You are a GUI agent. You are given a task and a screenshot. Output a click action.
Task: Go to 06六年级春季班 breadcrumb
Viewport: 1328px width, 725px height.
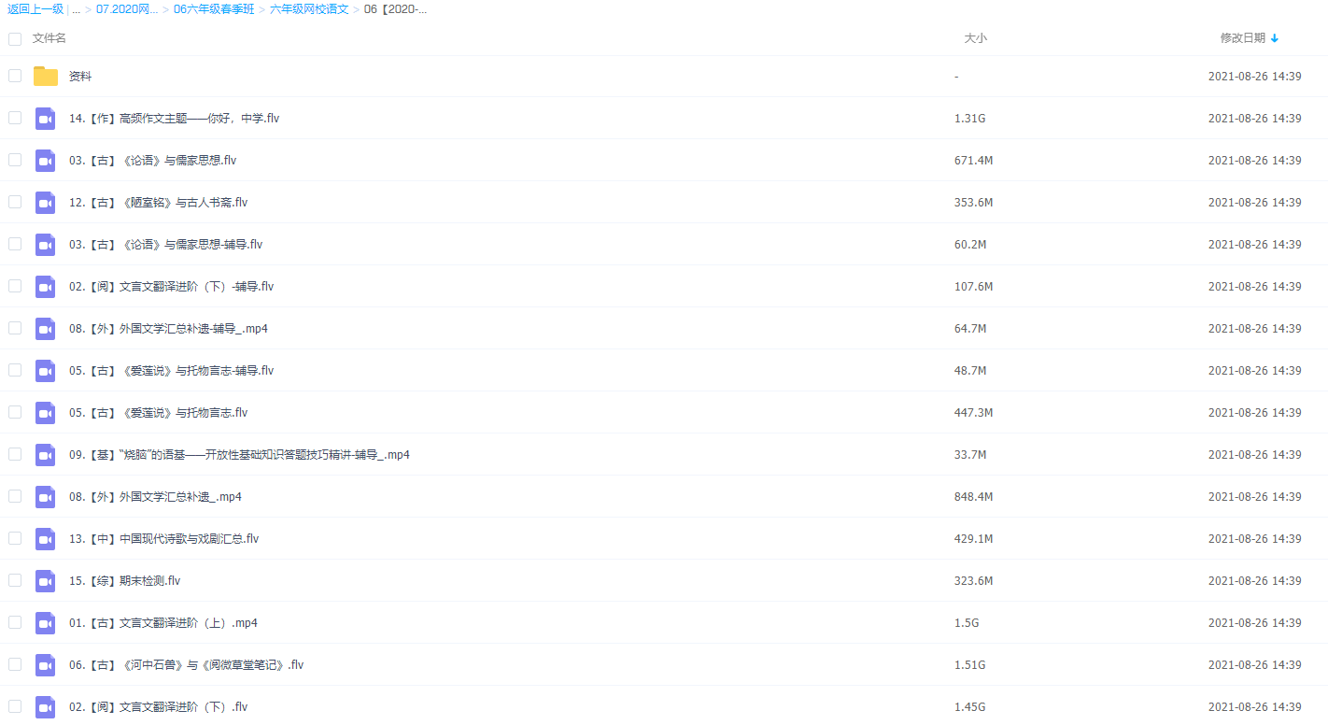click(x=212, y=9)
